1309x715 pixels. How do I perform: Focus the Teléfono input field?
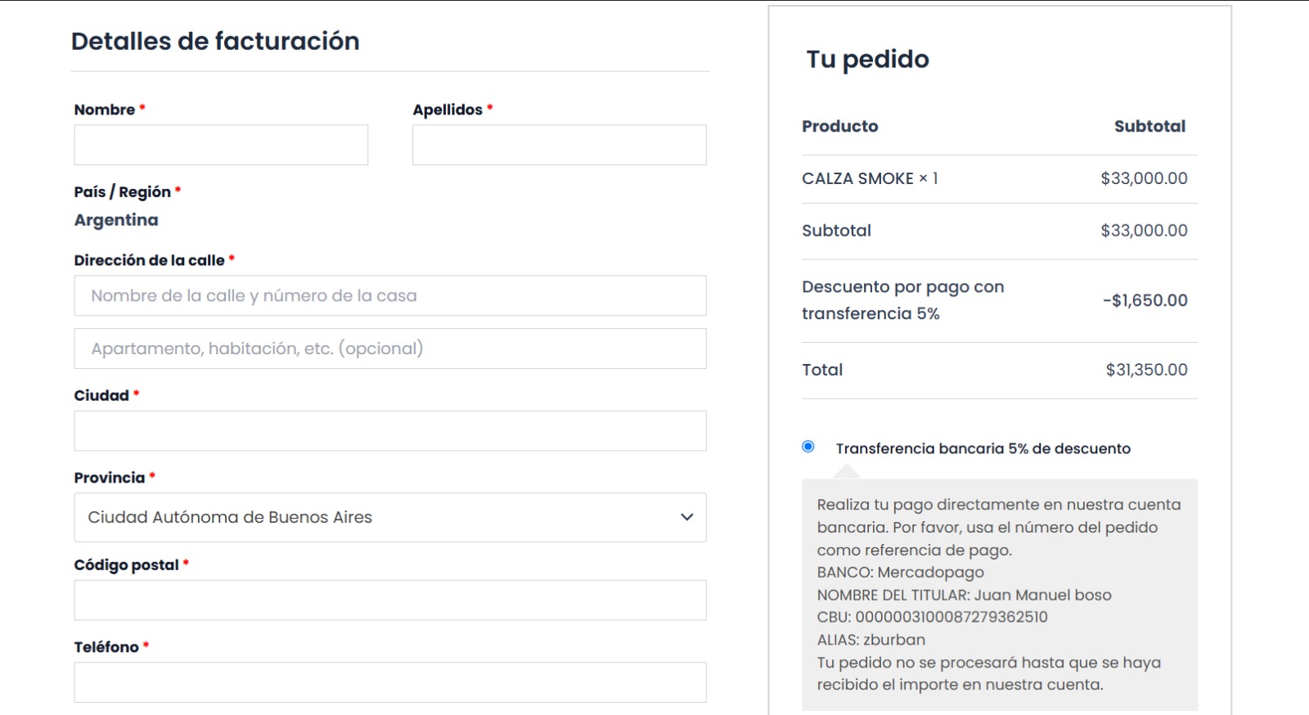[x=389, y=682]
